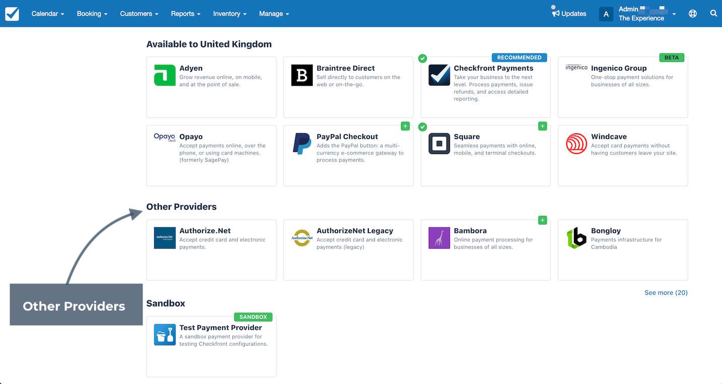
Task: Click the Braintree Direct B logo
Action: point(302,75)
